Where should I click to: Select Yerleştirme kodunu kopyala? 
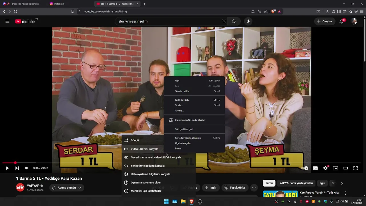tap(158, 166)
